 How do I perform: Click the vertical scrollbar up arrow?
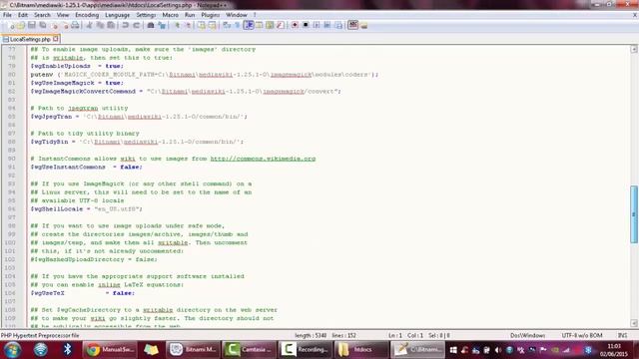pos(634,49)
